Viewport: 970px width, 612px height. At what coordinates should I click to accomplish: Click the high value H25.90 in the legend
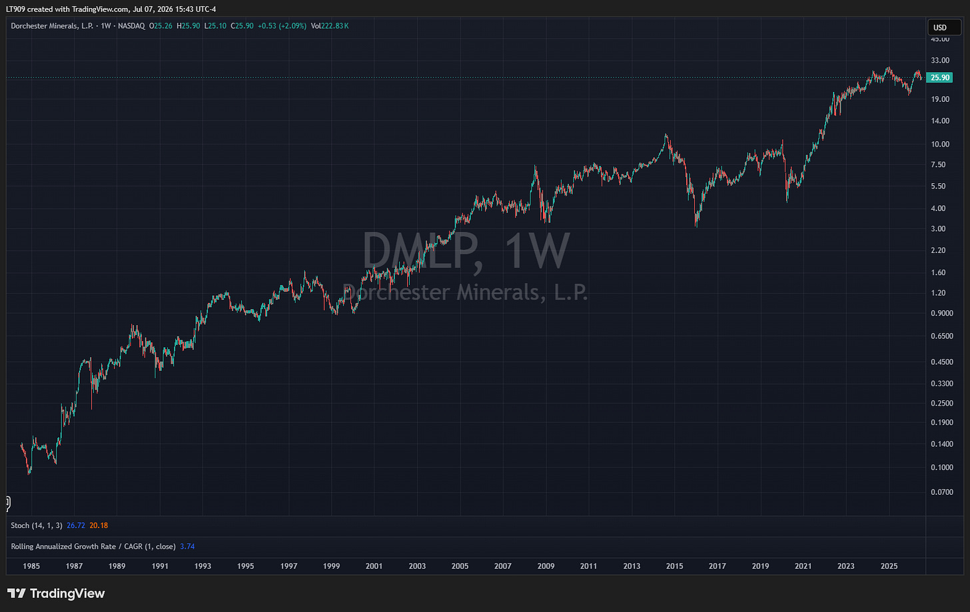point(190,26)
